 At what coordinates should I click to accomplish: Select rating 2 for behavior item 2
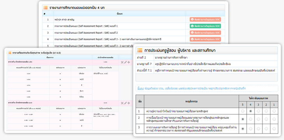tap(266, 119)
